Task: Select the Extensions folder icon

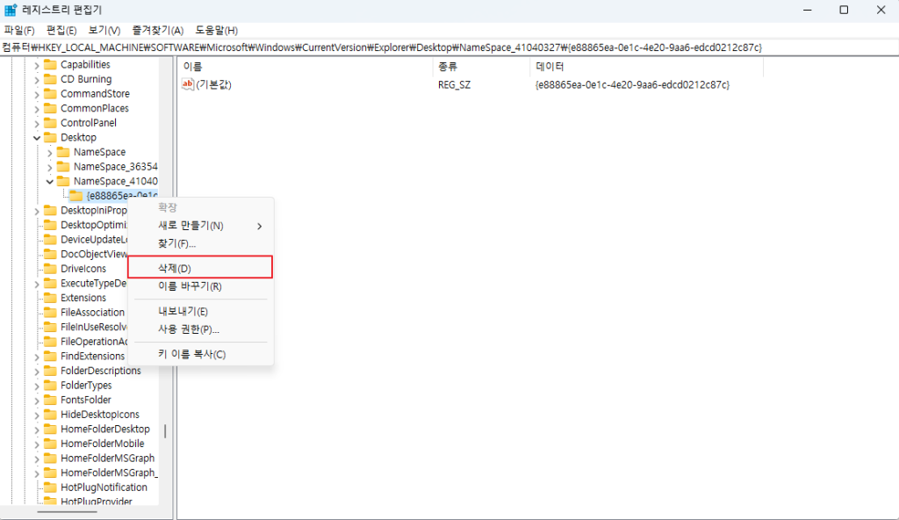Action: pyautogui.click(x=50, y=298)
